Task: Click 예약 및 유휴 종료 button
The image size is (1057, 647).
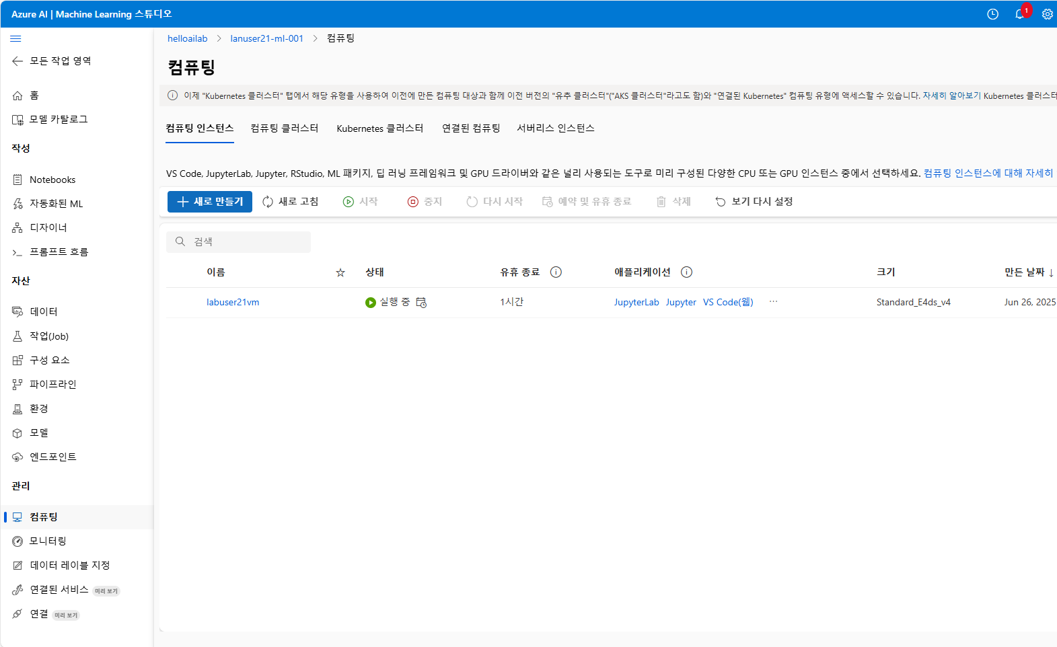Action: 587,202
